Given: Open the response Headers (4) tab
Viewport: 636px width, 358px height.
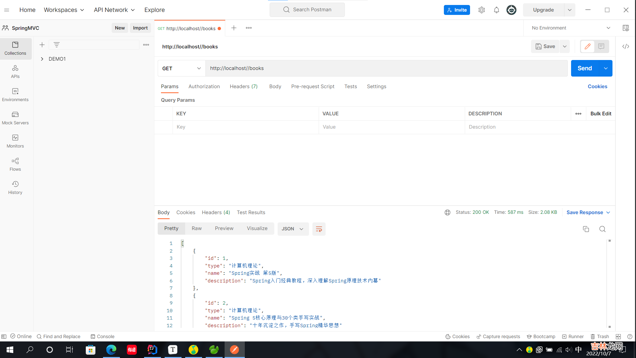Looking at the screenshot, I should 216,212.
